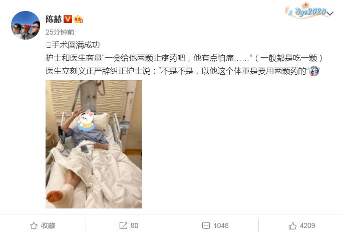Click the 手术圆满成功 post text line

coord(73,45)
